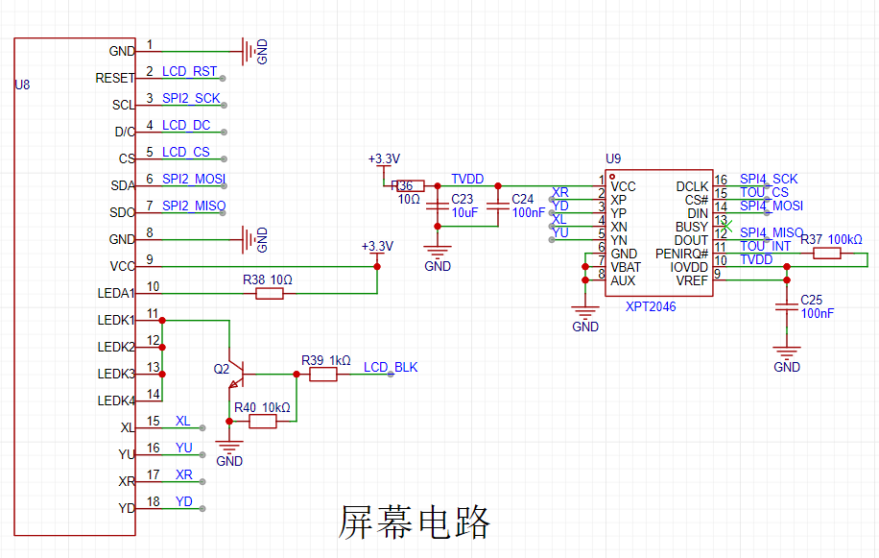Click the TOU_INT net label

(765, 246)
